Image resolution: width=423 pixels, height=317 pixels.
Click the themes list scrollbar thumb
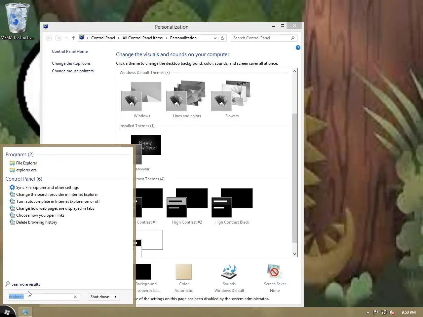point(294,178)
